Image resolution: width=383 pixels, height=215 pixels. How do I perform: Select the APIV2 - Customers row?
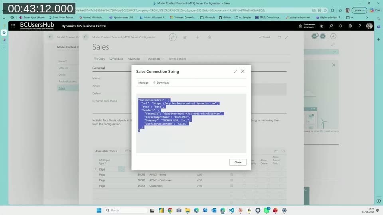coord(189,180)
